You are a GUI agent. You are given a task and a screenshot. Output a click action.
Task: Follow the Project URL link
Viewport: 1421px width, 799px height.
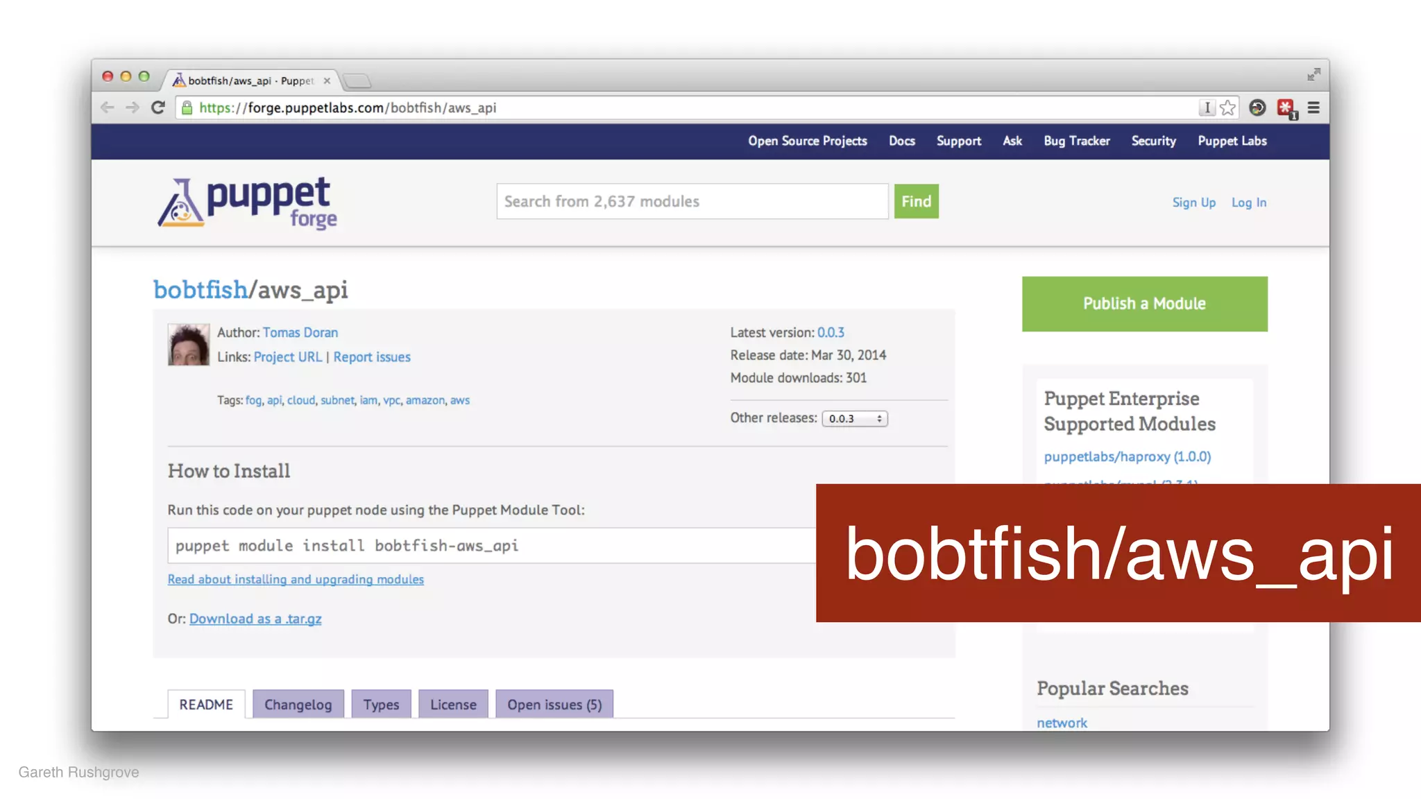(288, 356)
